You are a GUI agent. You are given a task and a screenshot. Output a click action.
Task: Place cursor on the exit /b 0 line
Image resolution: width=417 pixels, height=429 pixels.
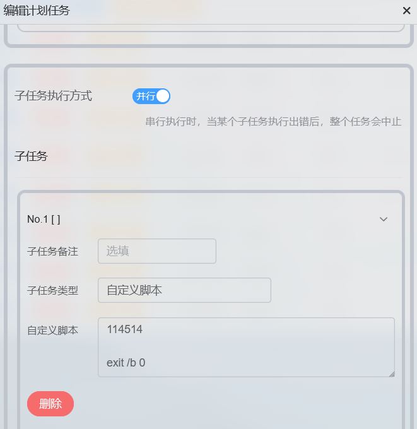[x=126, y=363]
